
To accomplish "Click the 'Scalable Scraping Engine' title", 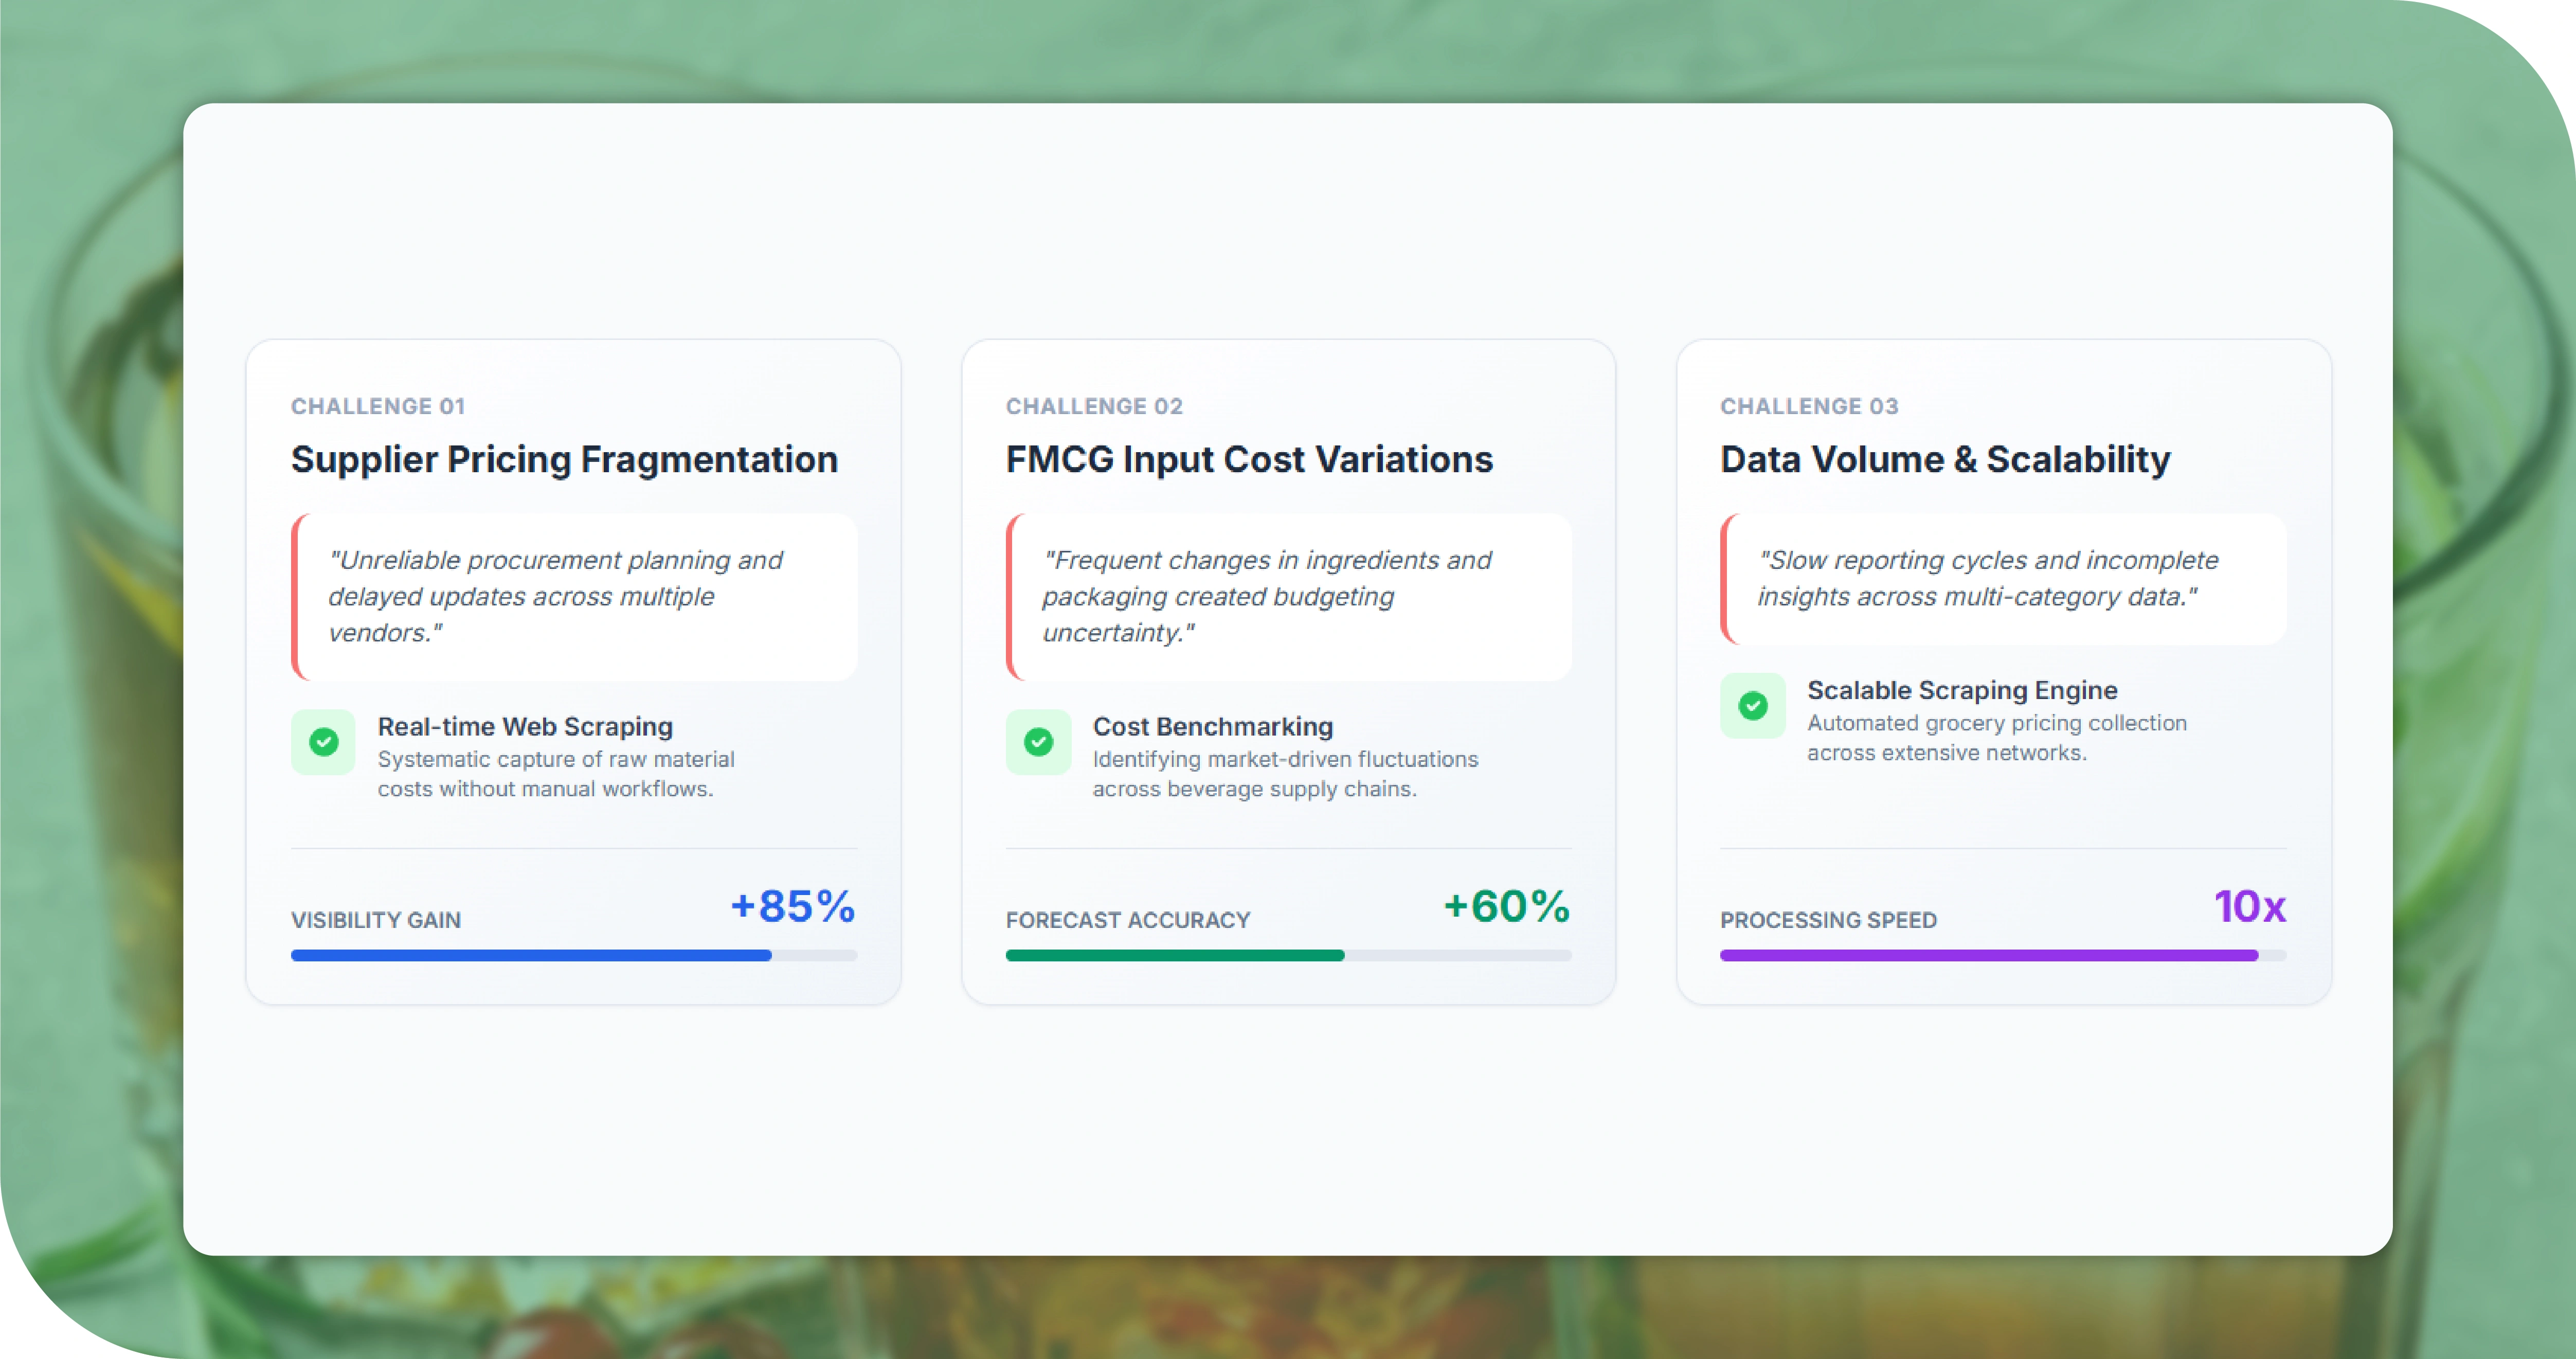I will (x=1962, y=691).
